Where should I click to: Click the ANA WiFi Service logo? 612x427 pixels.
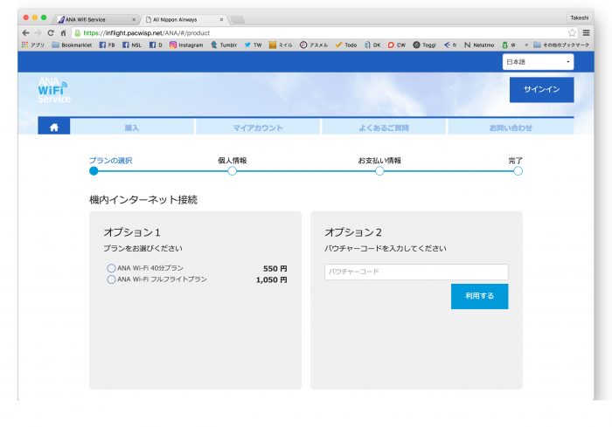point(52,90)
